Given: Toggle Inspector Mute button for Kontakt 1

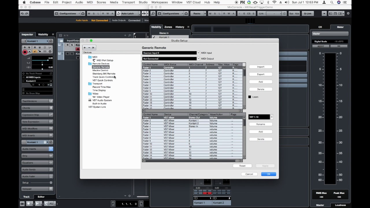Looking at the screenshot, I should click(x=25, y=47).
